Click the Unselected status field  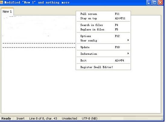(x=69, y=118)
